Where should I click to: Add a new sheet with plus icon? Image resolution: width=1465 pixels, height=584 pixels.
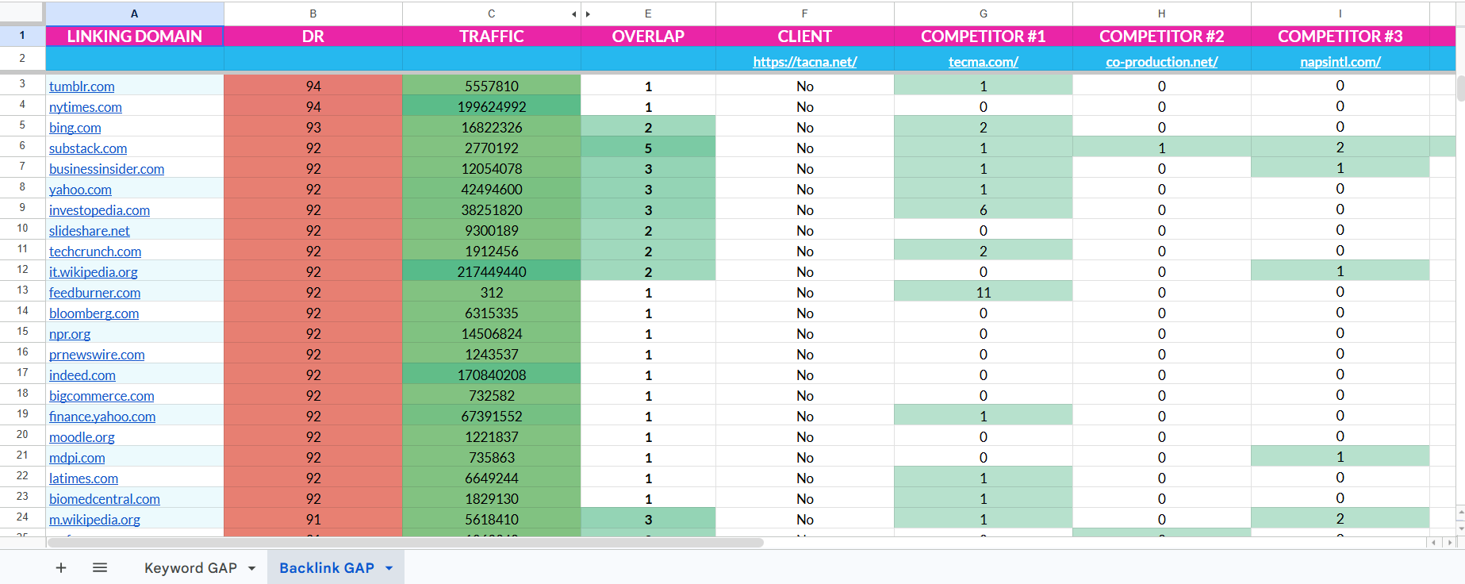pyautogui.click(x=61, y=567)
